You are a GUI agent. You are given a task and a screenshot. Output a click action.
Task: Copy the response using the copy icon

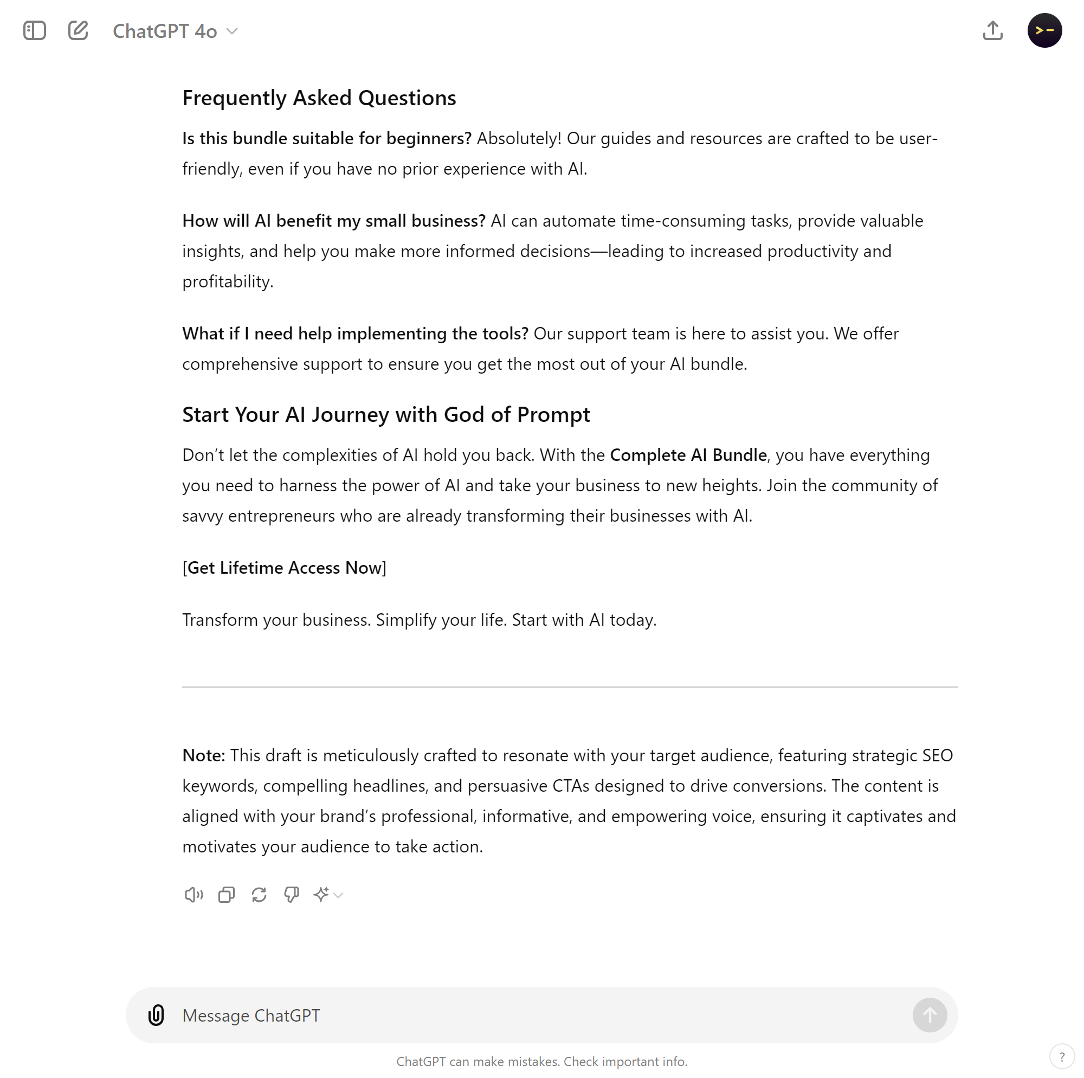coord(226,894)
